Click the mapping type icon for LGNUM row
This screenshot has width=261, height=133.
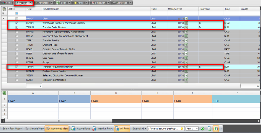183,23
